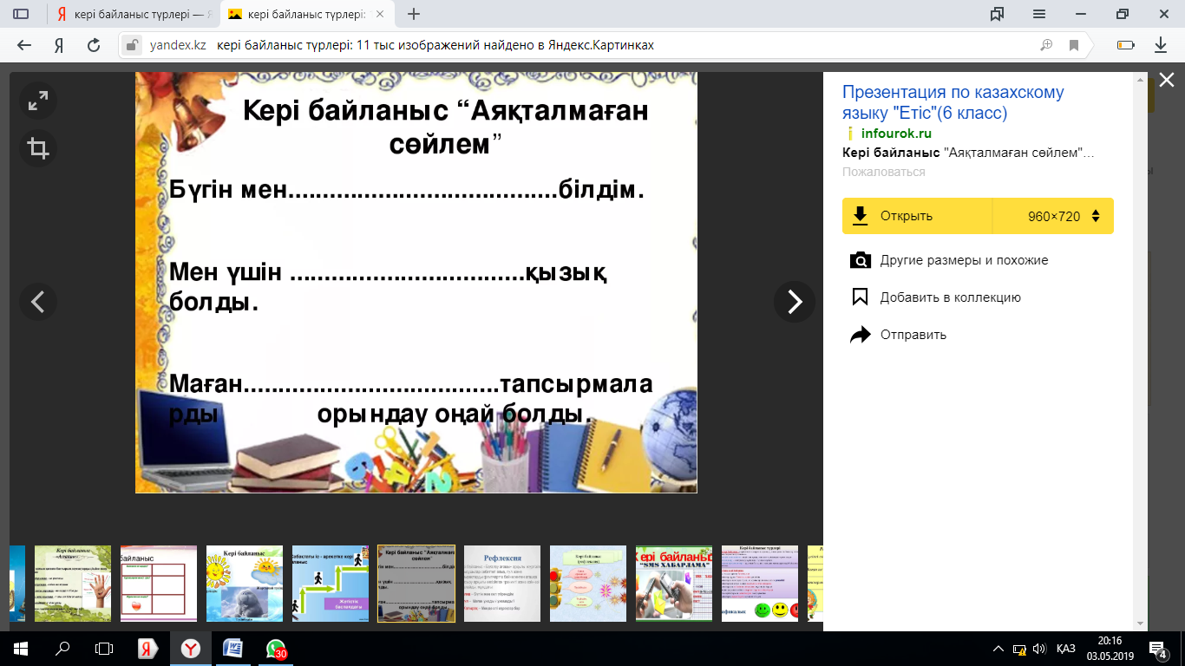1185x666 pixels.
Task: Click the Yandex 'Я' home button
Action: pos(59,45)
